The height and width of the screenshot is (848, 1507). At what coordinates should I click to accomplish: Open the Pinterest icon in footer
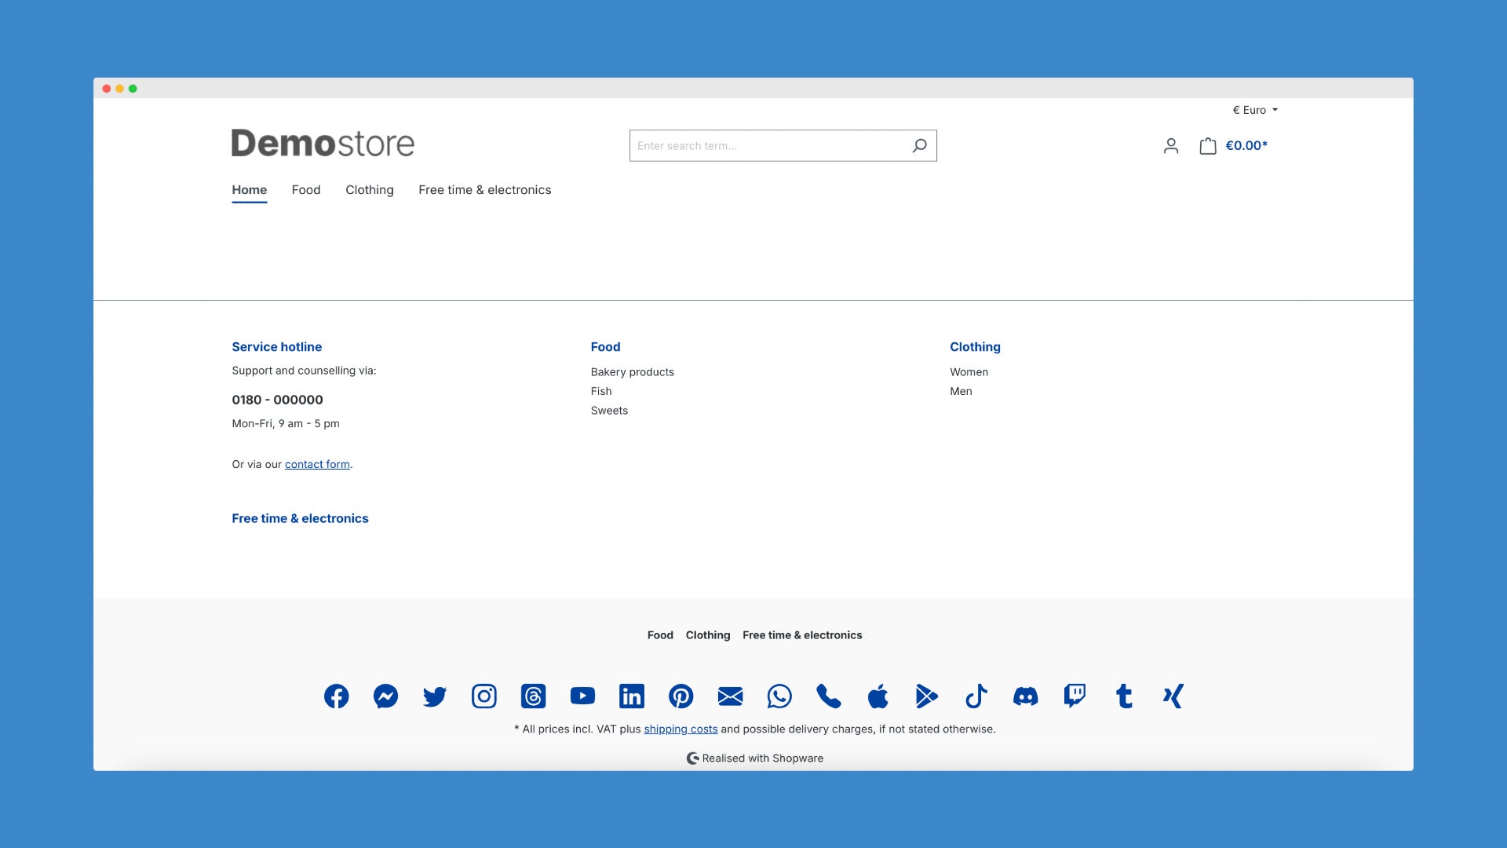point(681,696)
